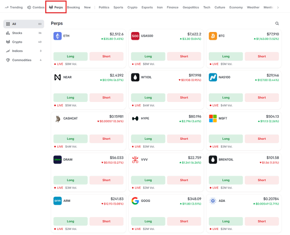Click the Indices line chart sidebar icon
Viewport: 290px width, 235px height.
point(8,51)
